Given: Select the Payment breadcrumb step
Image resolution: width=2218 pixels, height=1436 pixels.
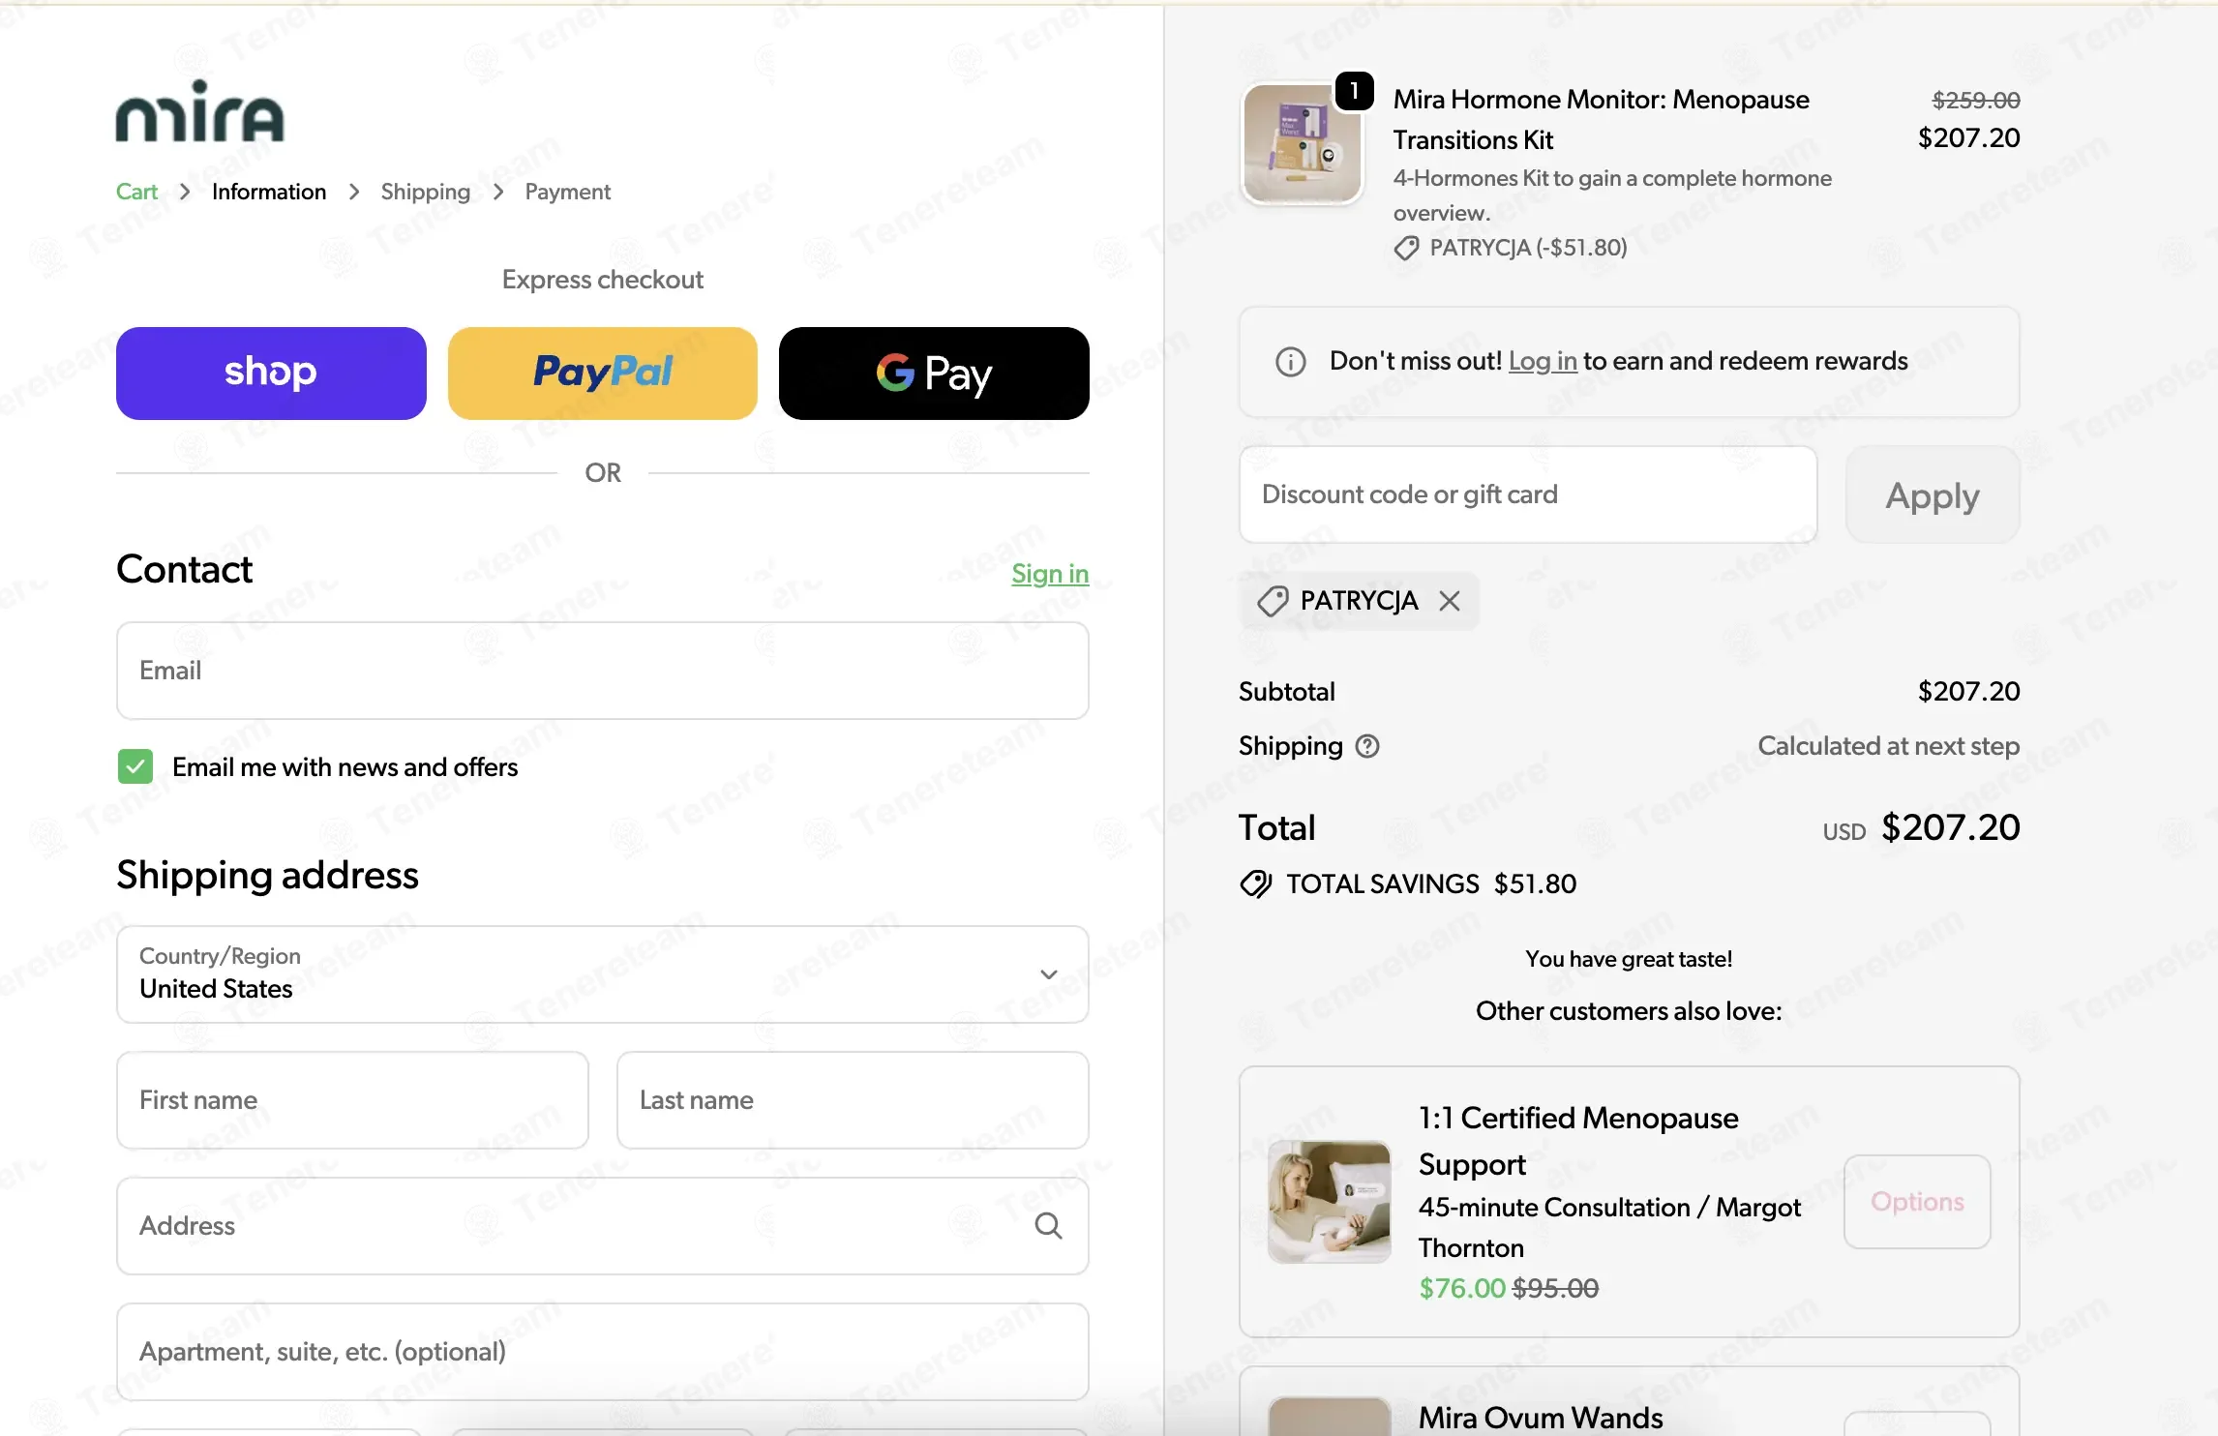Looking at the screenshot, I should (568, 192).
